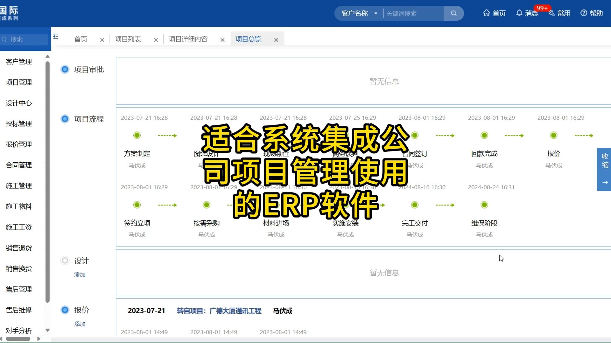Click 添加 link under 设计

[x=80, y=274]
